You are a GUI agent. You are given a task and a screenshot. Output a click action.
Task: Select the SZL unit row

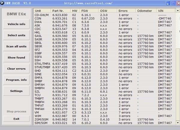pyautogui.click(x=104, y=92)
